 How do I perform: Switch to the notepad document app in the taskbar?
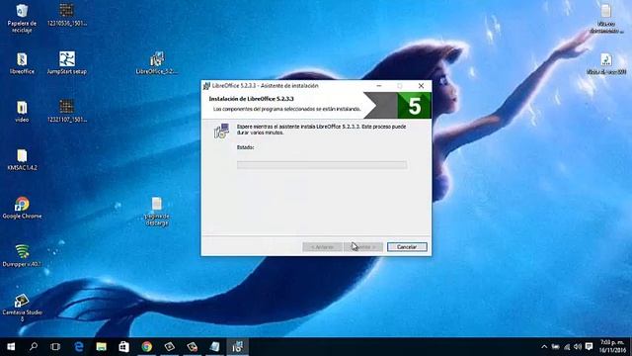(214, 347)
